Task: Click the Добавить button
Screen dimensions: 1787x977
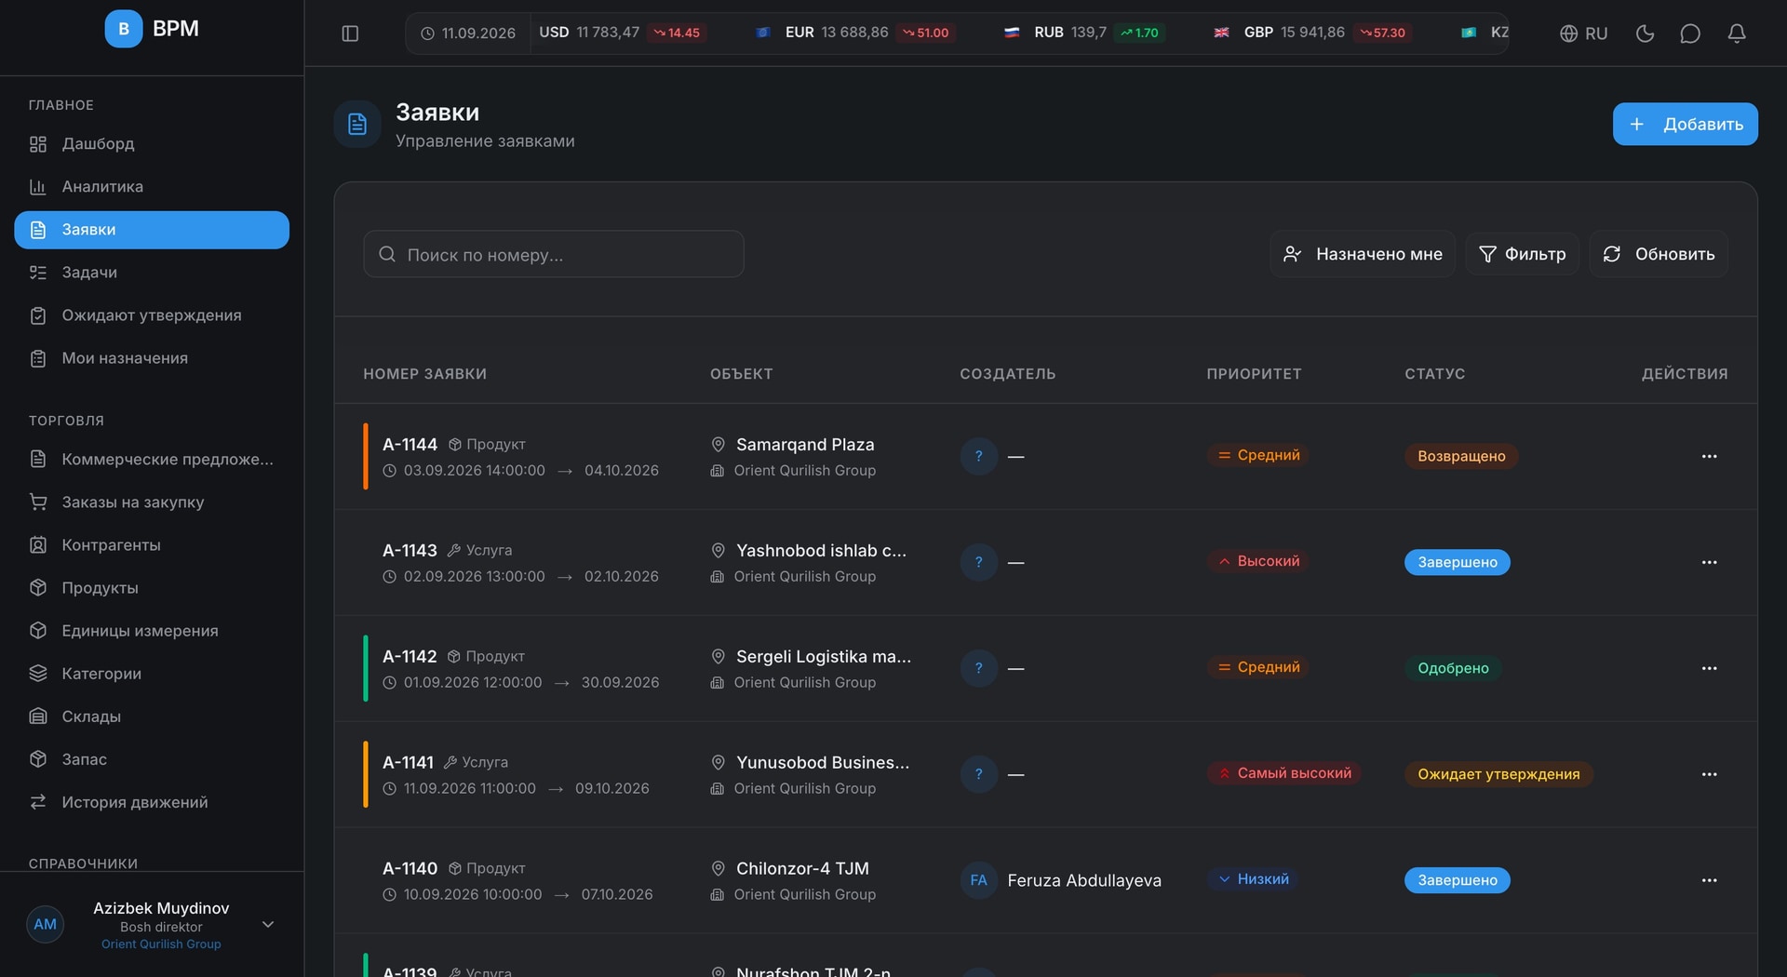Action: pos(1685,124)
